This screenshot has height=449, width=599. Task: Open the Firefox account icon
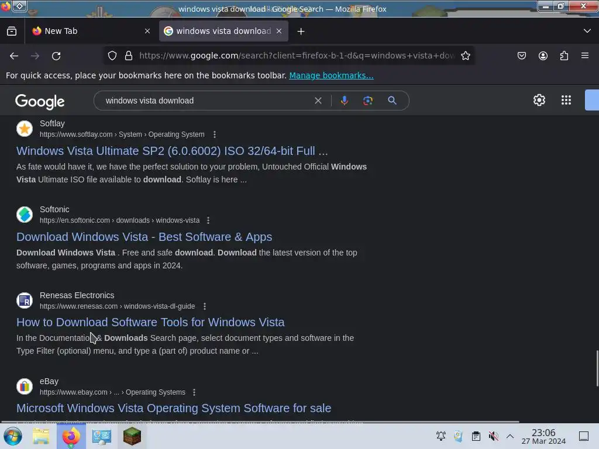543,56
